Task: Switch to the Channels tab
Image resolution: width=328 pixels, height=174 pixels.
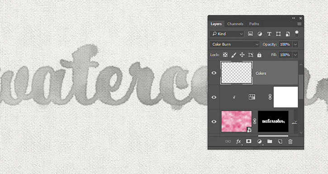Action: click(x=235, y=24)
